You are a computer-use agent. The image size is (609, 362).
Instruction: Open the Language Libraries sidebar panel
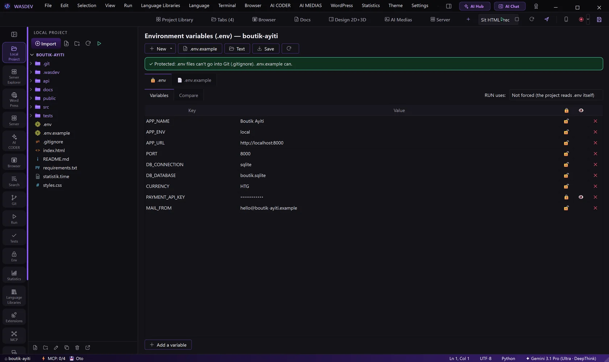pyautogui.click(x=14, y=296)
